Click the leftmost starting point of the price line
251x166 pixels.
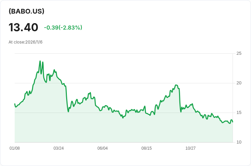(15, 104)
